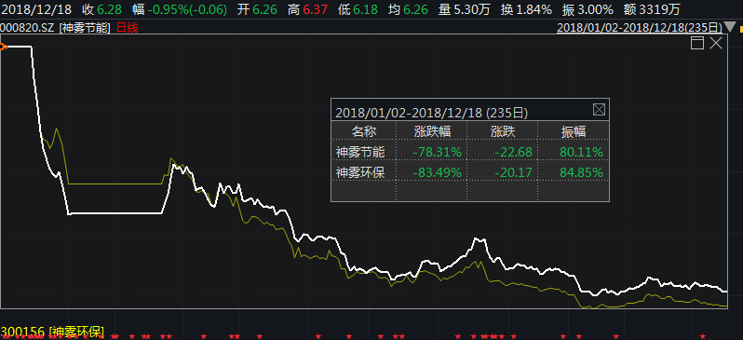Click the opening price 开 6.26

click(x=257, y=9)
